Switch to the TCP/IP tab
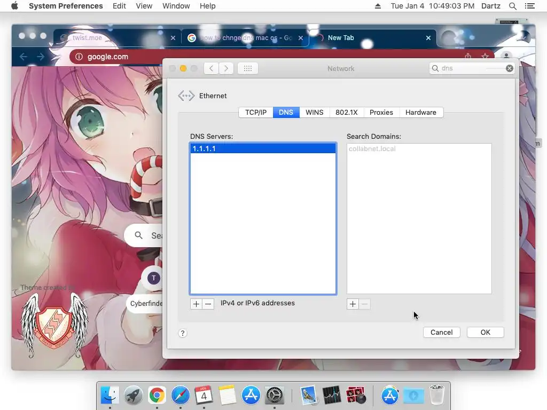This screenshot has width=547, height=410. coord(256,112)
